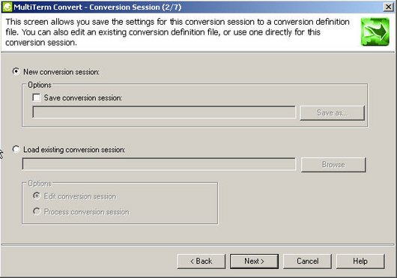
Task: Close the Conversion Session dialog
Action: pyautogui.click(x=389, y=7)
